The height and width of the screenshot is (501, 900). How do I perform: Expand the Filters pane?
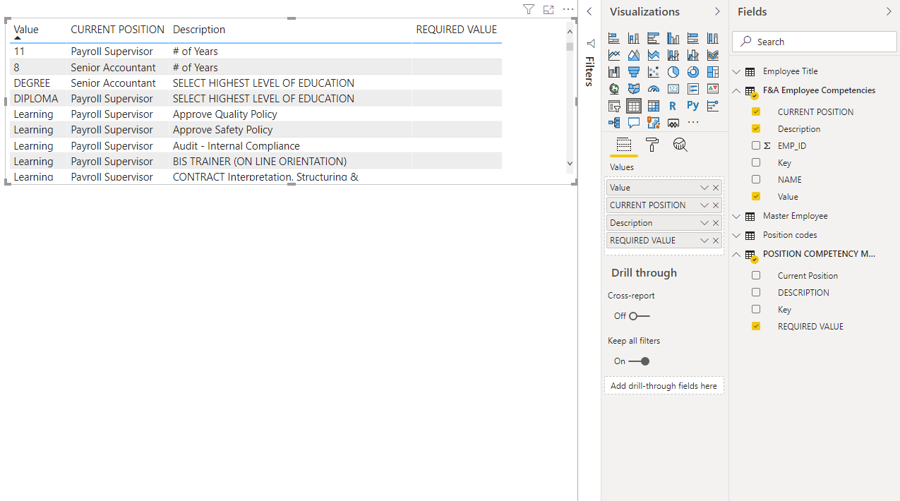click(x=589, y=11)
